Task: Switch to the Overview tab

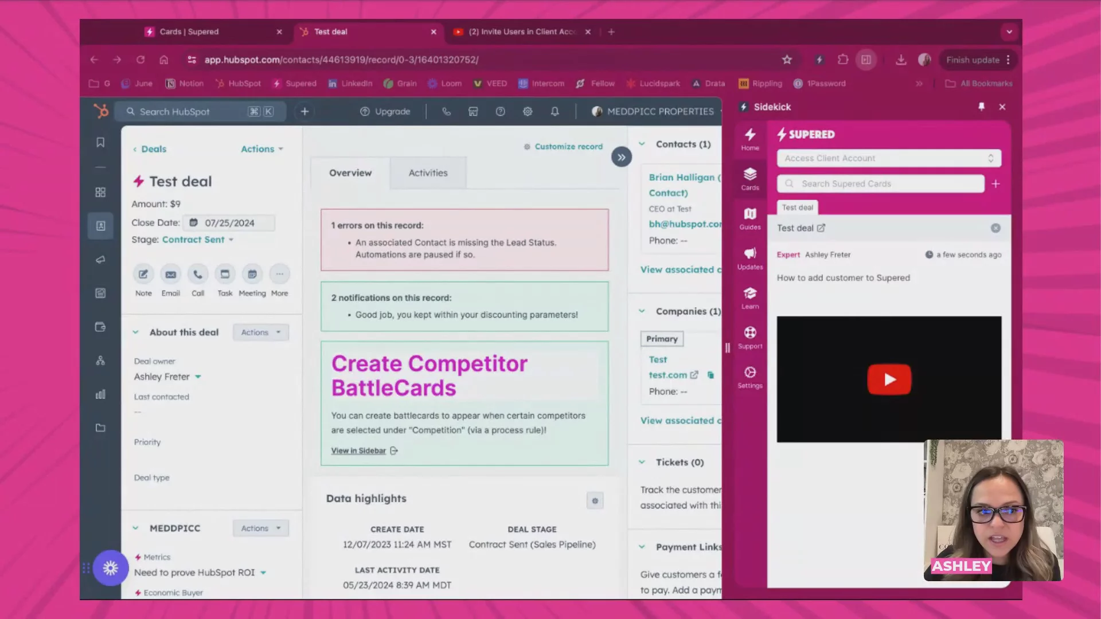Action: point(350,173)
